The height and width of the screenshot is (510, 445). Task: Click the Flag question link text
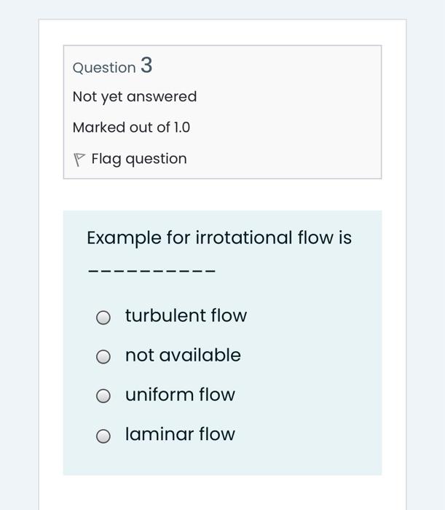[x=138, y=159]
